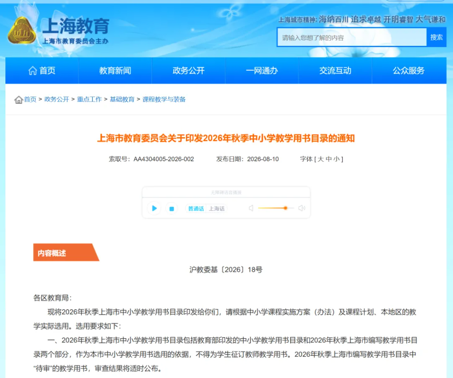453x378 pixels.
Task: Click the high volume speaker icon
Action: (301, 208)
